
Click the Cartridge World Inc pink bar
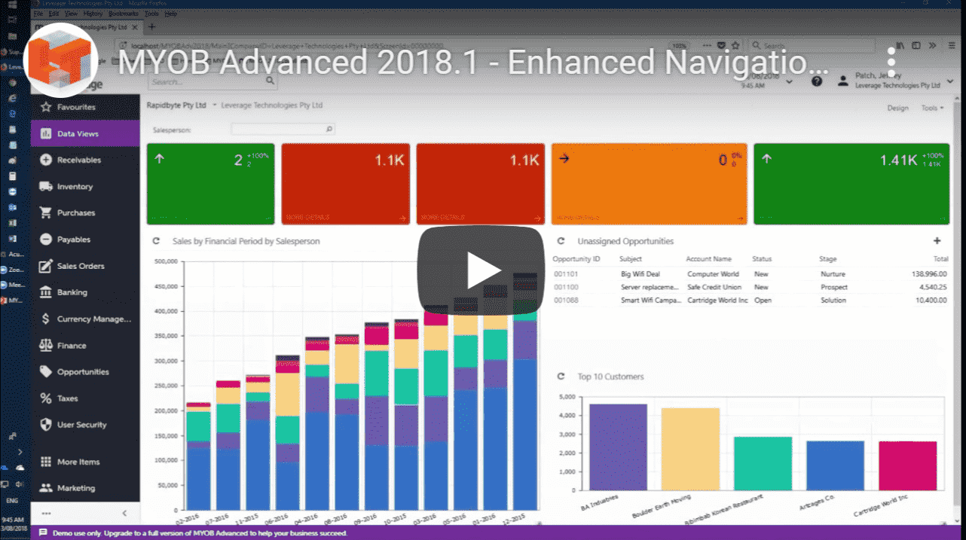(x=908, y=465)
